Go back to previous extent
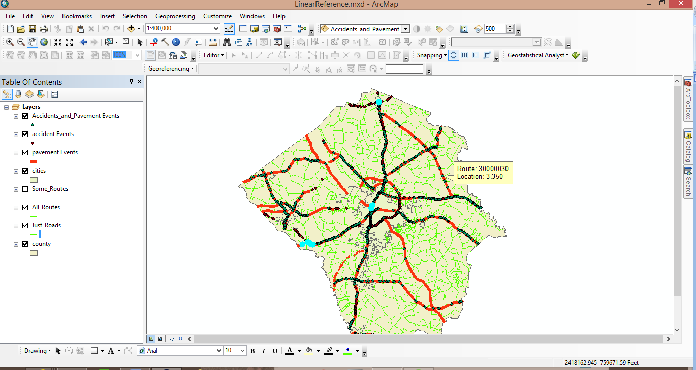Screen dimensions: 696x370 [83, 42]
